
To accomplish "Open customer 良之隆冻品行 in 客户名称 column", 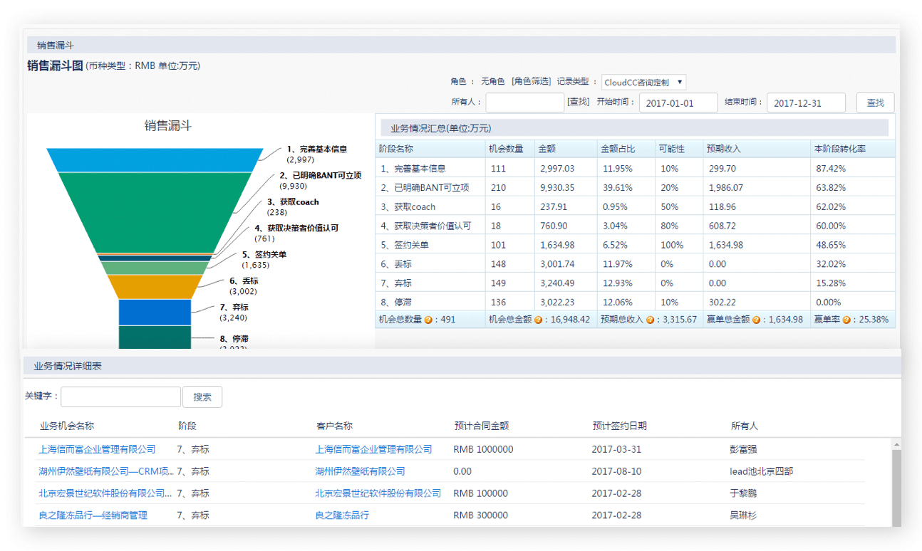I will coord(342,515).
